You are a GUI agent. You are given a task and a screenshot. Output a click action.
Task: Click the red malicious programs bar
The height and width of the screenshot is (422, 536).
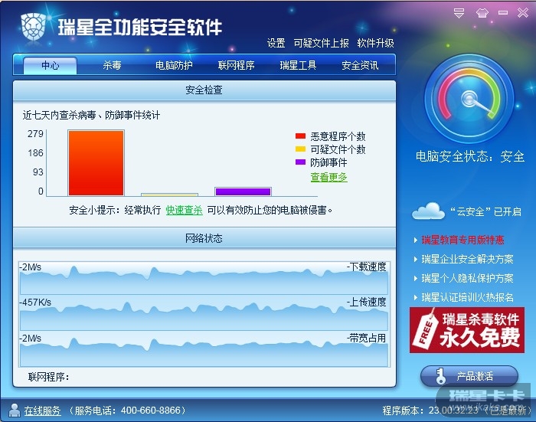coord(96,163)
